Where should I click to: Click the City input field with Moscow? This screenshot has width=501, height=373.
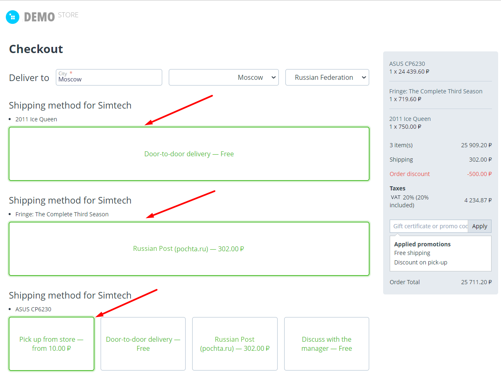pyautogui.click(x=109, y=77)
